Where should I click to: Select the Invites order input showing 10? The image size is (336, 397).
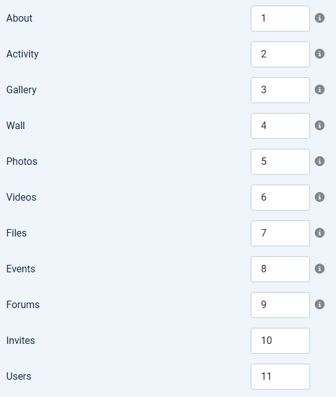click(x=280, y=341)
